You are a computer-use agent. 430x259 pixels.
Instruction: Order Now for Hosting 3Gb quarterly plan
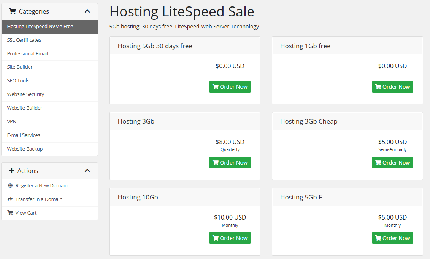pyautogui.click(x=230, y=162)
